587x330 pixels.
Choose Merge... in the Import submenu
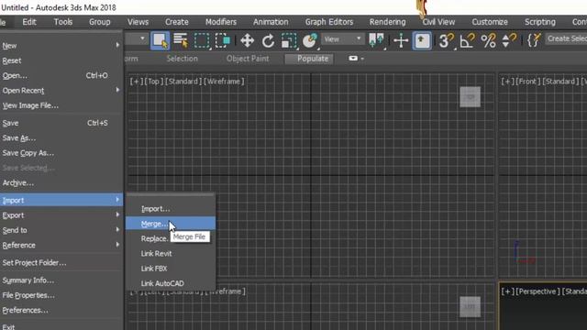(x=171, y=224)
